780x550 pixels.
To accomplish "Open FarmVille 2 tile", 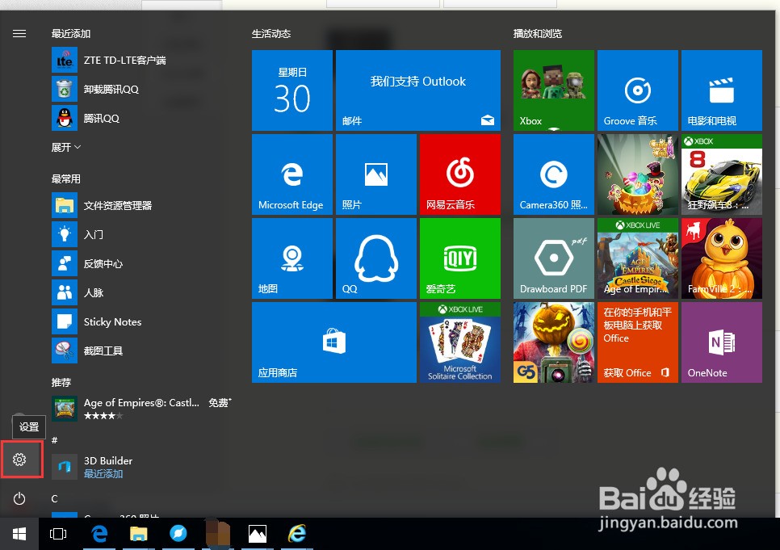I will click(x=722, y=258).
